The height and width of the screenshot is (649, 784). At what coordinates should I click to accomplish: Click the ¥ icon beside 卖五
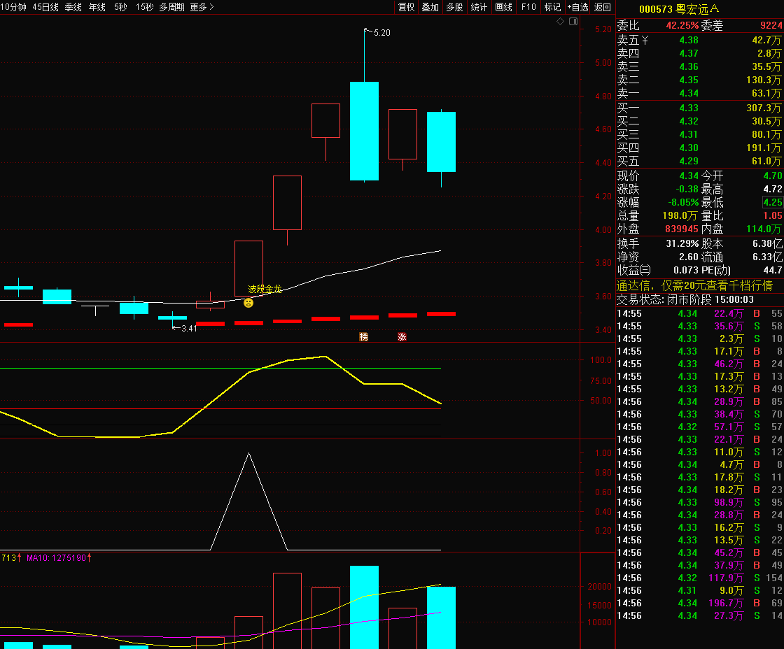645,40
